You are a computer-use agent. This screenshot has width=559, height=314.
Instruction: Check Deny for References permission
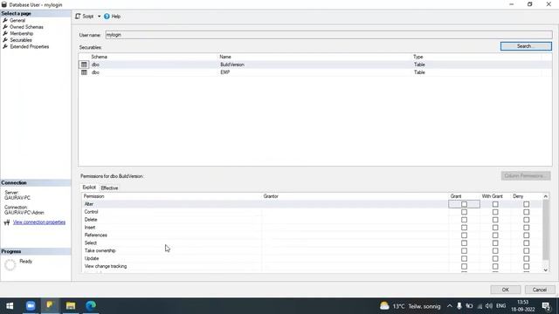click(x=526, y=235)
